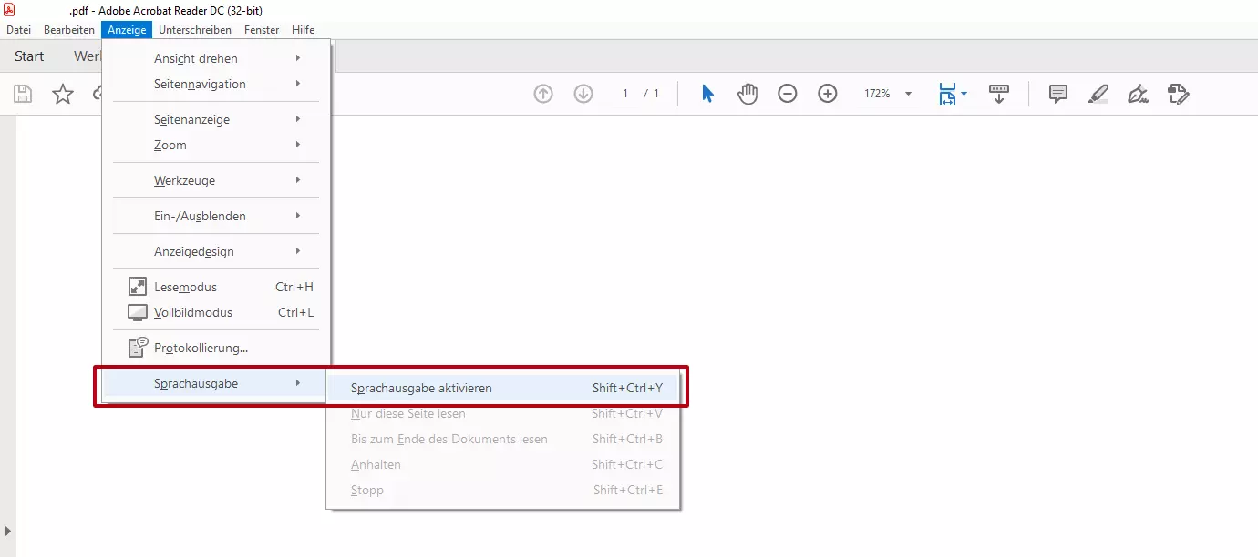The width and height of the screenshot is (1258, 557).
Task: Activate the Hand pan tool
Action: (748, 94)
